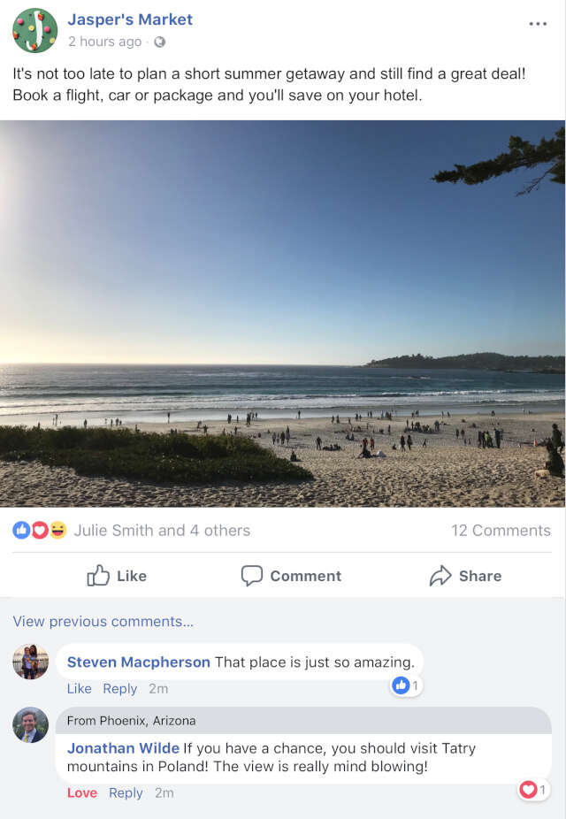Expand View previous comments

coord(103,622)
